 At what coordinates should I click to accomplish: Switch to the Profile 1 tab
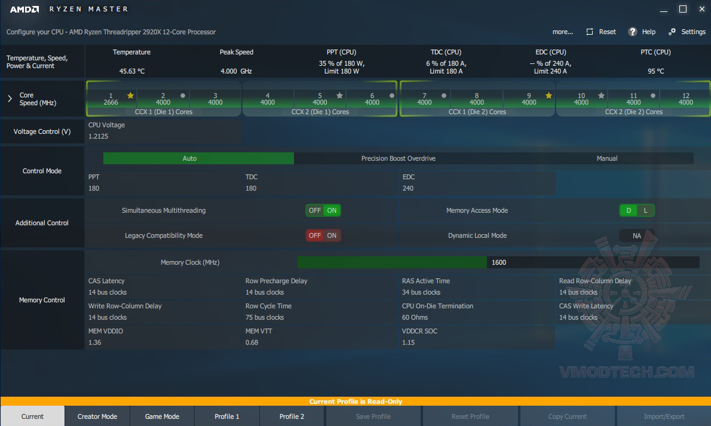coord(226,416)
